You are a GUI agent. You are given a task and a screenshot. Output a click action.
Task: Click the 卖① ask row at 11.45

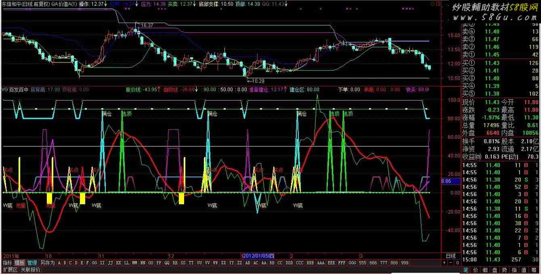(x=500, y=54)
